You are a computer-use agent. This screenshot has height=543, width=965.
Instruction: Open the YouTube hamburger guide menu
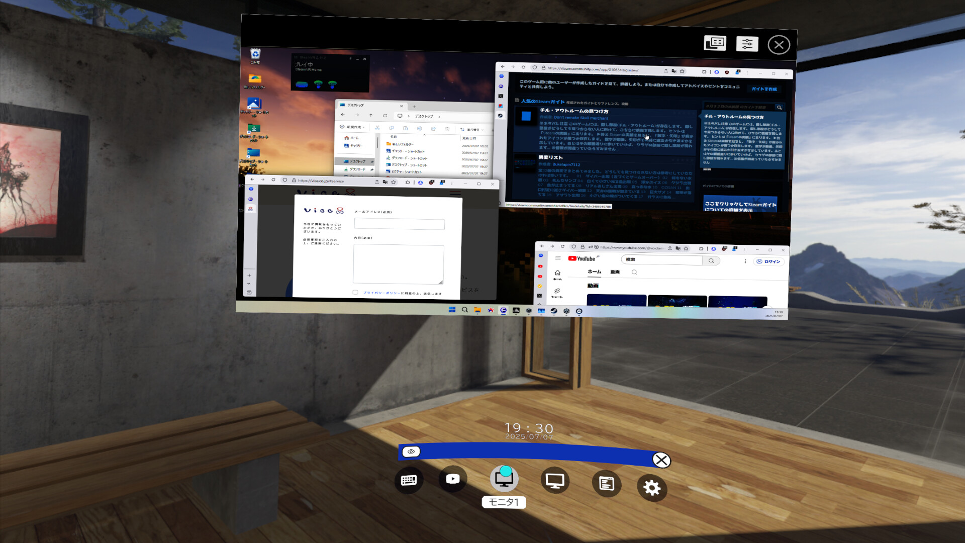(x=558, y=258)
